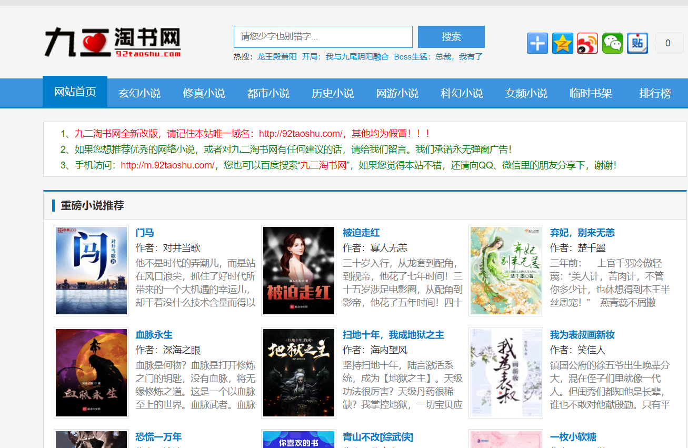Image resolution: width=688 pixels, height=448 pixels.
Task: Click author line 作者：寡人无恙
Action: coord(375,248)
